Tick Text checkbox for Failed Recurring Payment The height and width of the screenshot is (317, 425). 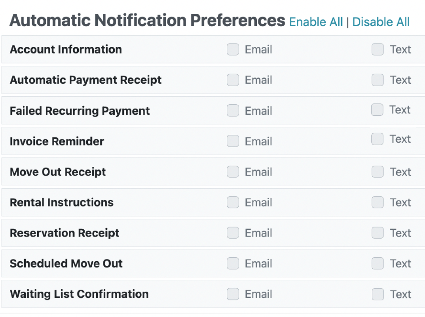coord(377,110)
